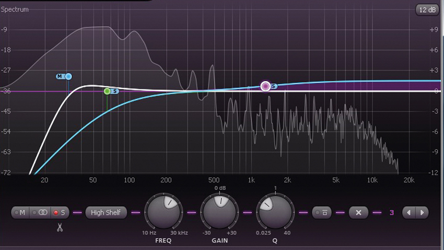Set band processing to Side (S)
The width and height of the screenshot is (444, 250).
pos(60,212)
